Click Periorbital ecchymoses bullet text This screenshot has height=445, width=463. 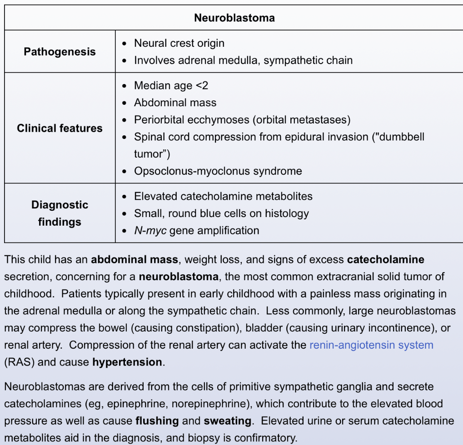click(242, 120)
